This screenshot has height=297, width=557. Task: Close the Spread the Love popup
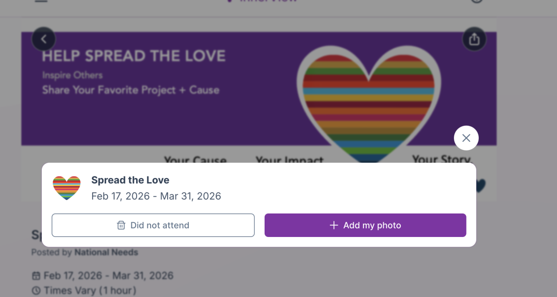pos(466,138)
